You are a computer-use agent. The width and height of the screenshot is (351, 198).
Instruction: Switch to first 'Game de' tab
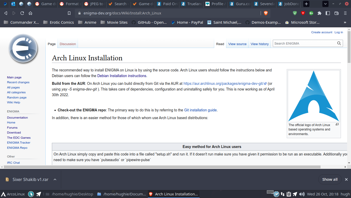coord(45,4)
